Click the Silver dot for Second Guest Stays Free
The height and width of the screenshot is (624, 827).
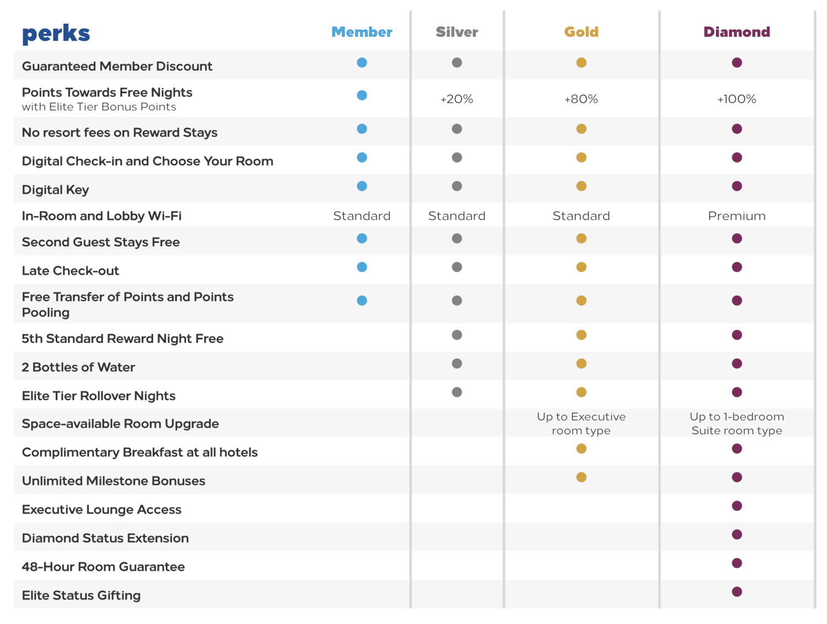click(x=457, y=238)
